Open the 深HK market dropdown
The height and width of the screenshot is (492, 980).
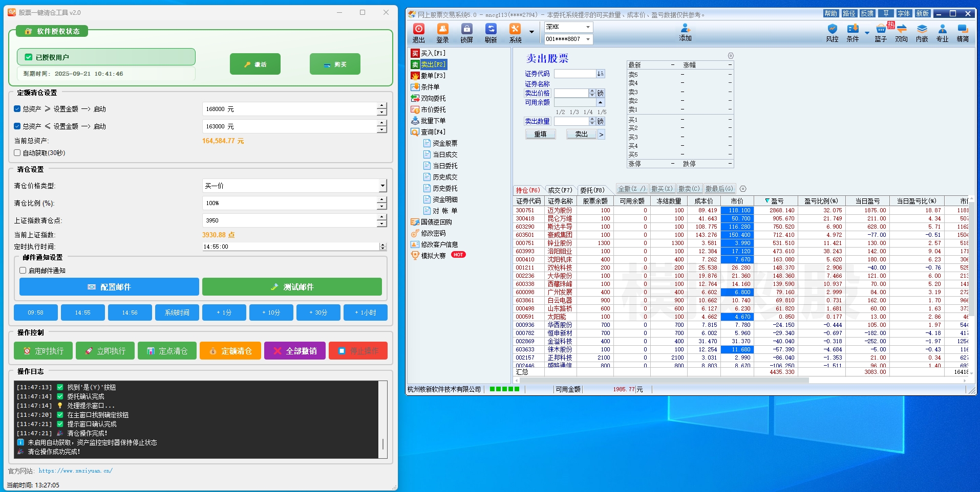click(x=588, y=27)
